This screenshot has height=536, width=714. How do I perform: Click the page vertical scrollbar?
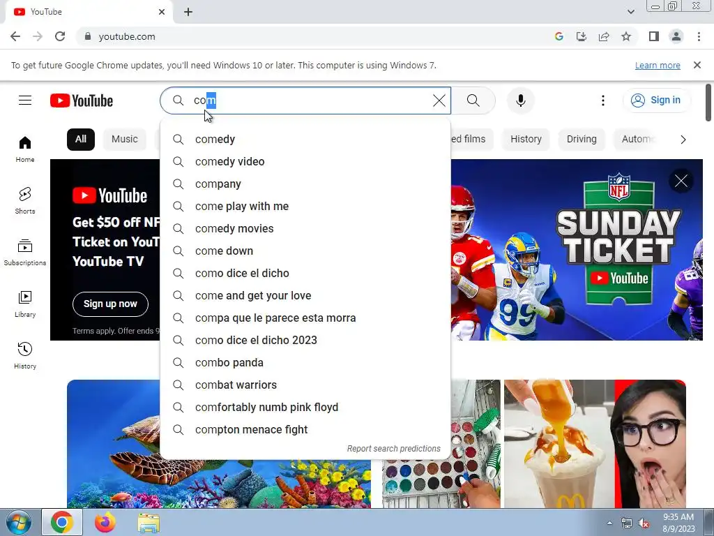pos(708,103)
